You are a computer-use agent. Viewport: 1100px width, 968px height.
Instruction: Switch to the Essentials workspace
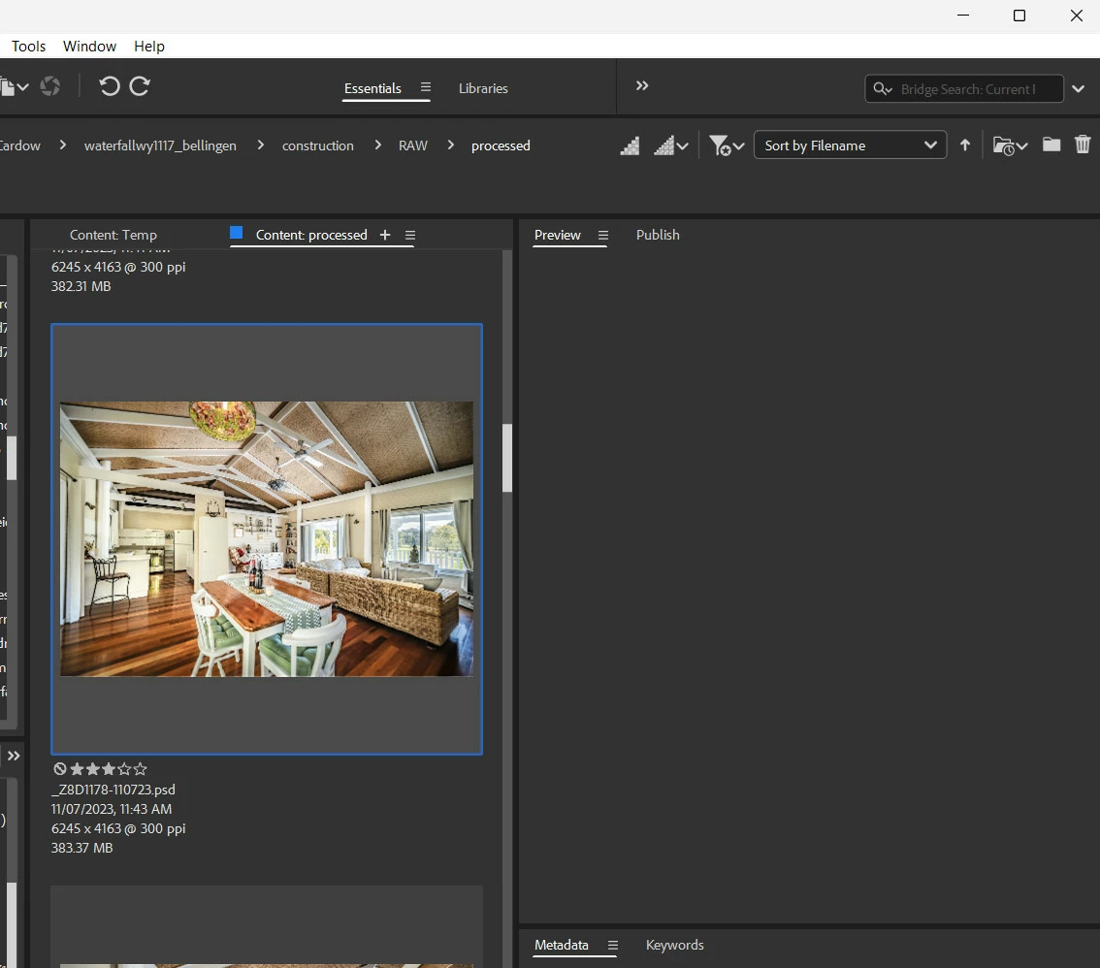pyautogui.click(x=372, y=88)
